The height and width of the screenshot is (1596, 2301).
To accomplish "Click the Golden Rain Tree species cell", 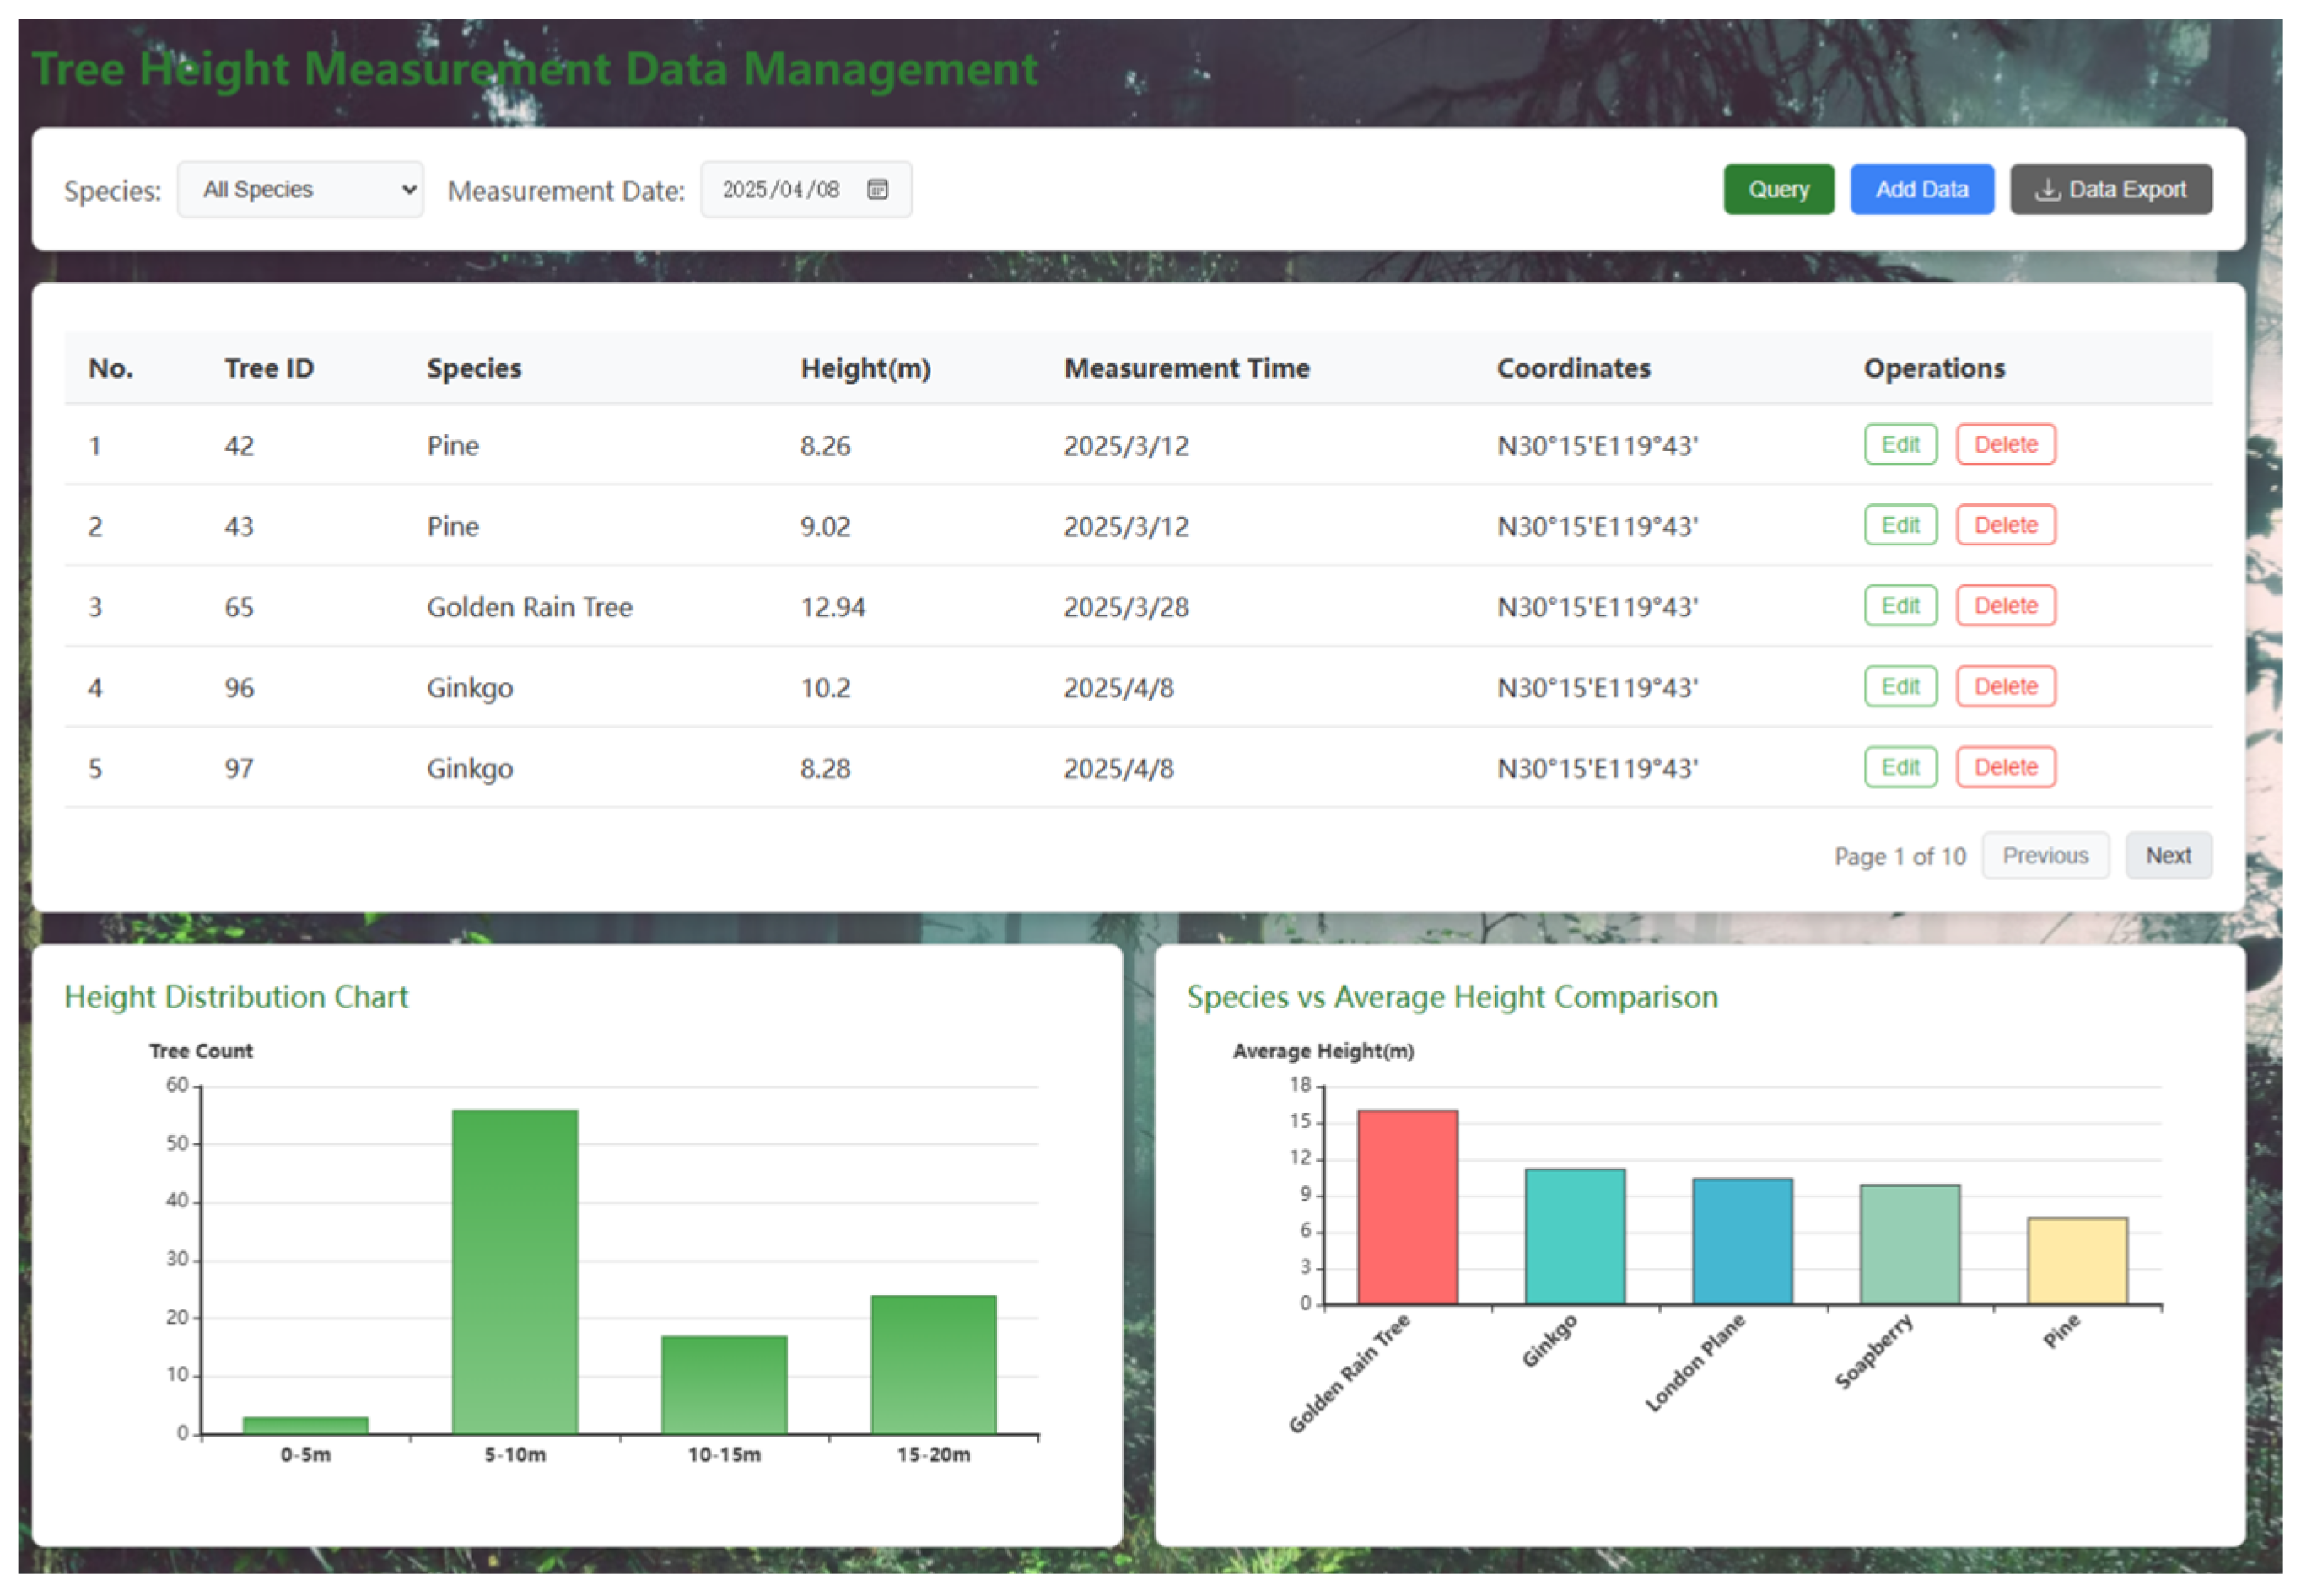I will pyautogui.click(x=529, y=607).
